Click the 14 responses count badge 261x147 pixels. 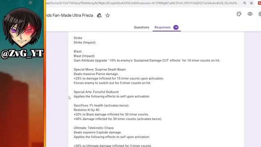coord(176,27)
